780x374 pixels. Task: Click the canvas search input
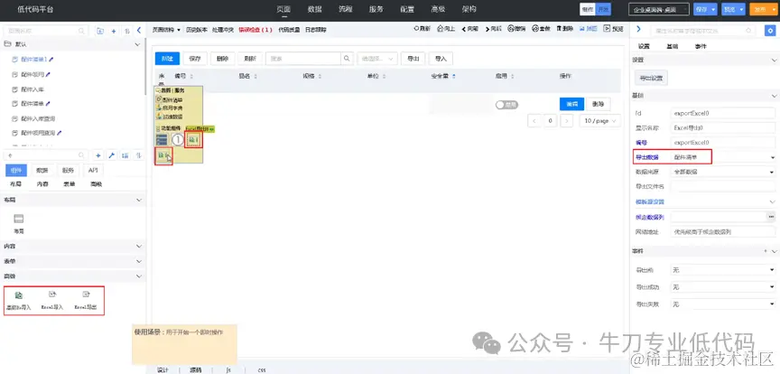(x=303, y=58)
